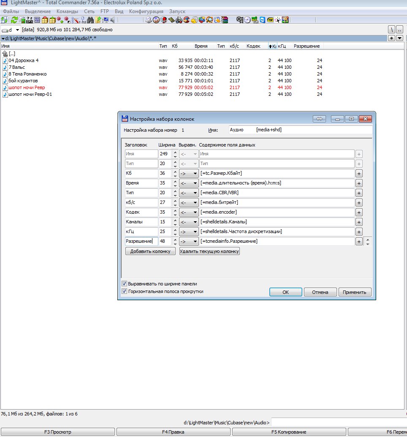This screenshot has width=407, height=437.
Task: Click the plus button for the media.битрейт field
Action: click(x=359, y=203)
